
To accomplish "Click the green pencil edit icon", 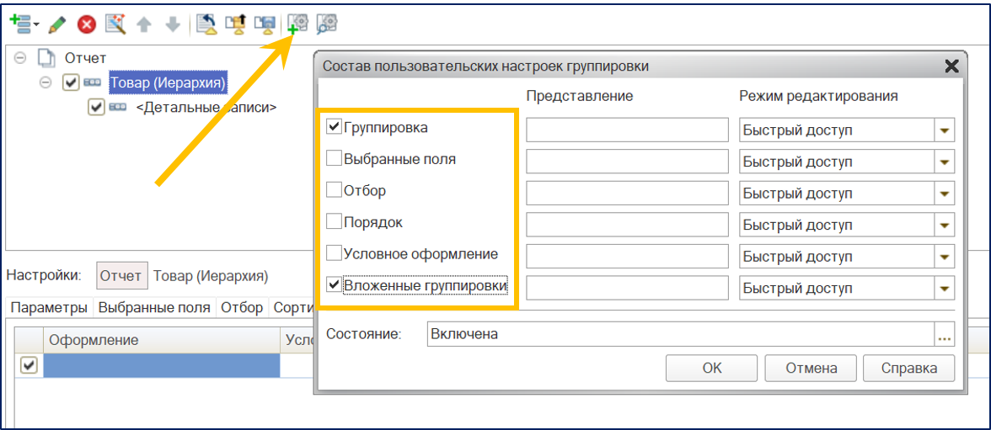I will (x=57, y=24).
